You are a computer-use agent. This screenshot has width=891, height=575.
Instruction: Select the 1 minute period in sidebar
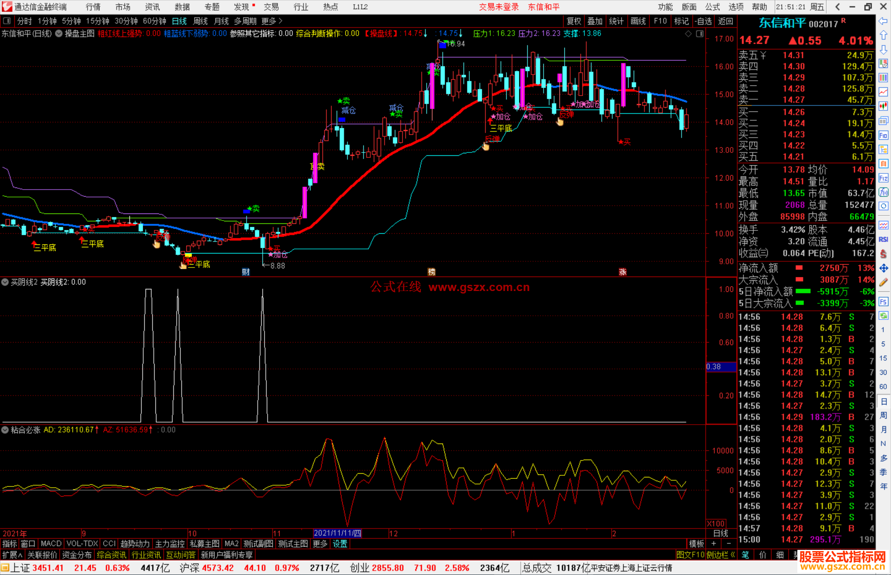883,330
